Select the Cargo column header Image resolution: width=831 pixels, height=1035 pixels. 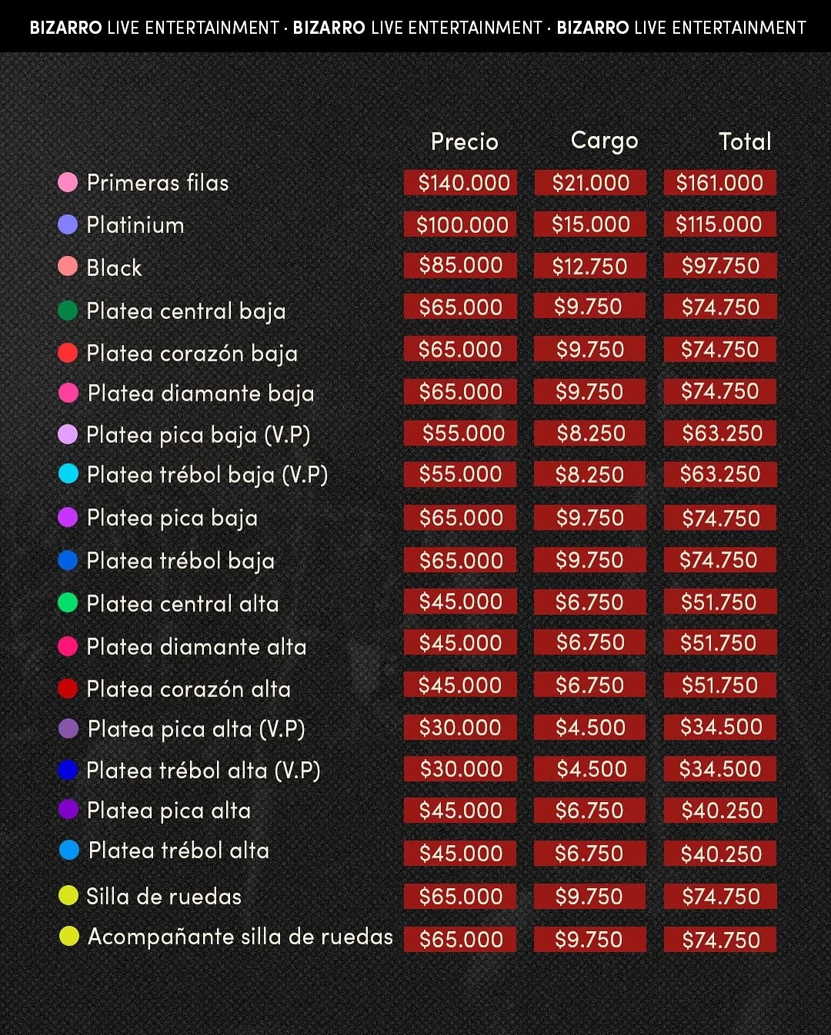pos(604,141)
